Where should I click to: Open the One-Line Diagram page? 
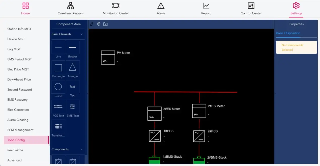click(71, 9)
